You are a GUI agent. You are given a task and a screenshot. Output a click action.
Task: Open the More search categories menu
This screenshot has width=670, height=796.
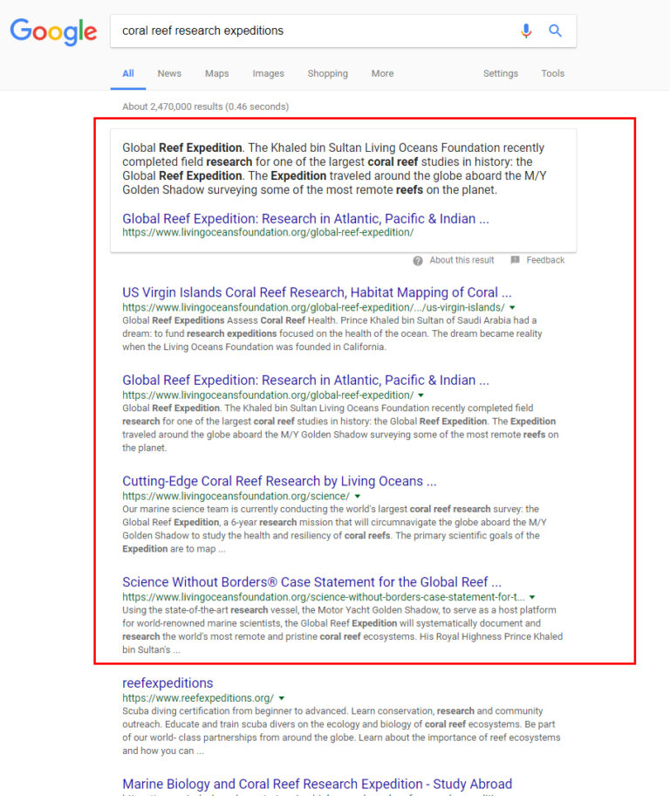coord(382,73)
